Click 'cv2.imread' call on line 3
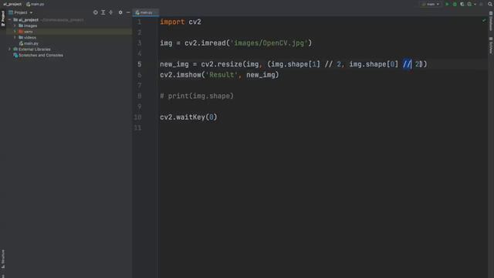 pos(205,43)
